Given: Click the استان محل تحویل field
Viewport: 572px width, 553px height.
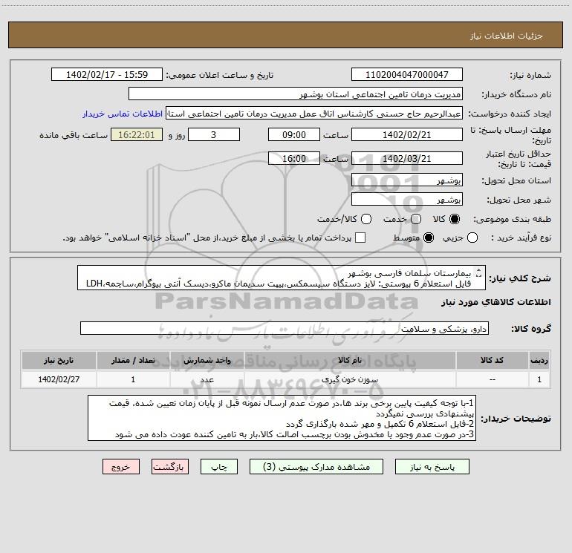Looking at the screenshot, I should coord(407,180).
